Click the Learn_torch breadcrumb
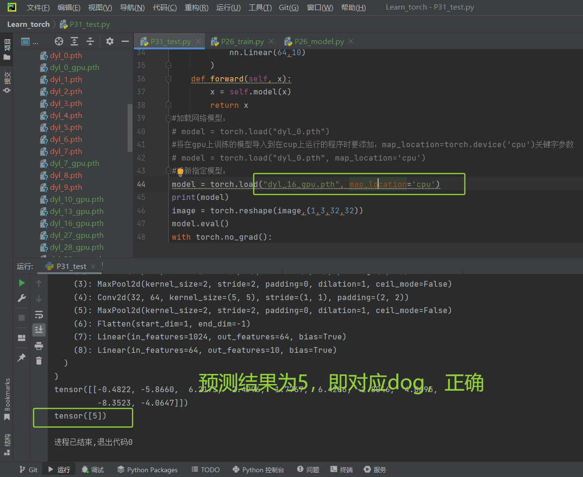 pos(28,24)
